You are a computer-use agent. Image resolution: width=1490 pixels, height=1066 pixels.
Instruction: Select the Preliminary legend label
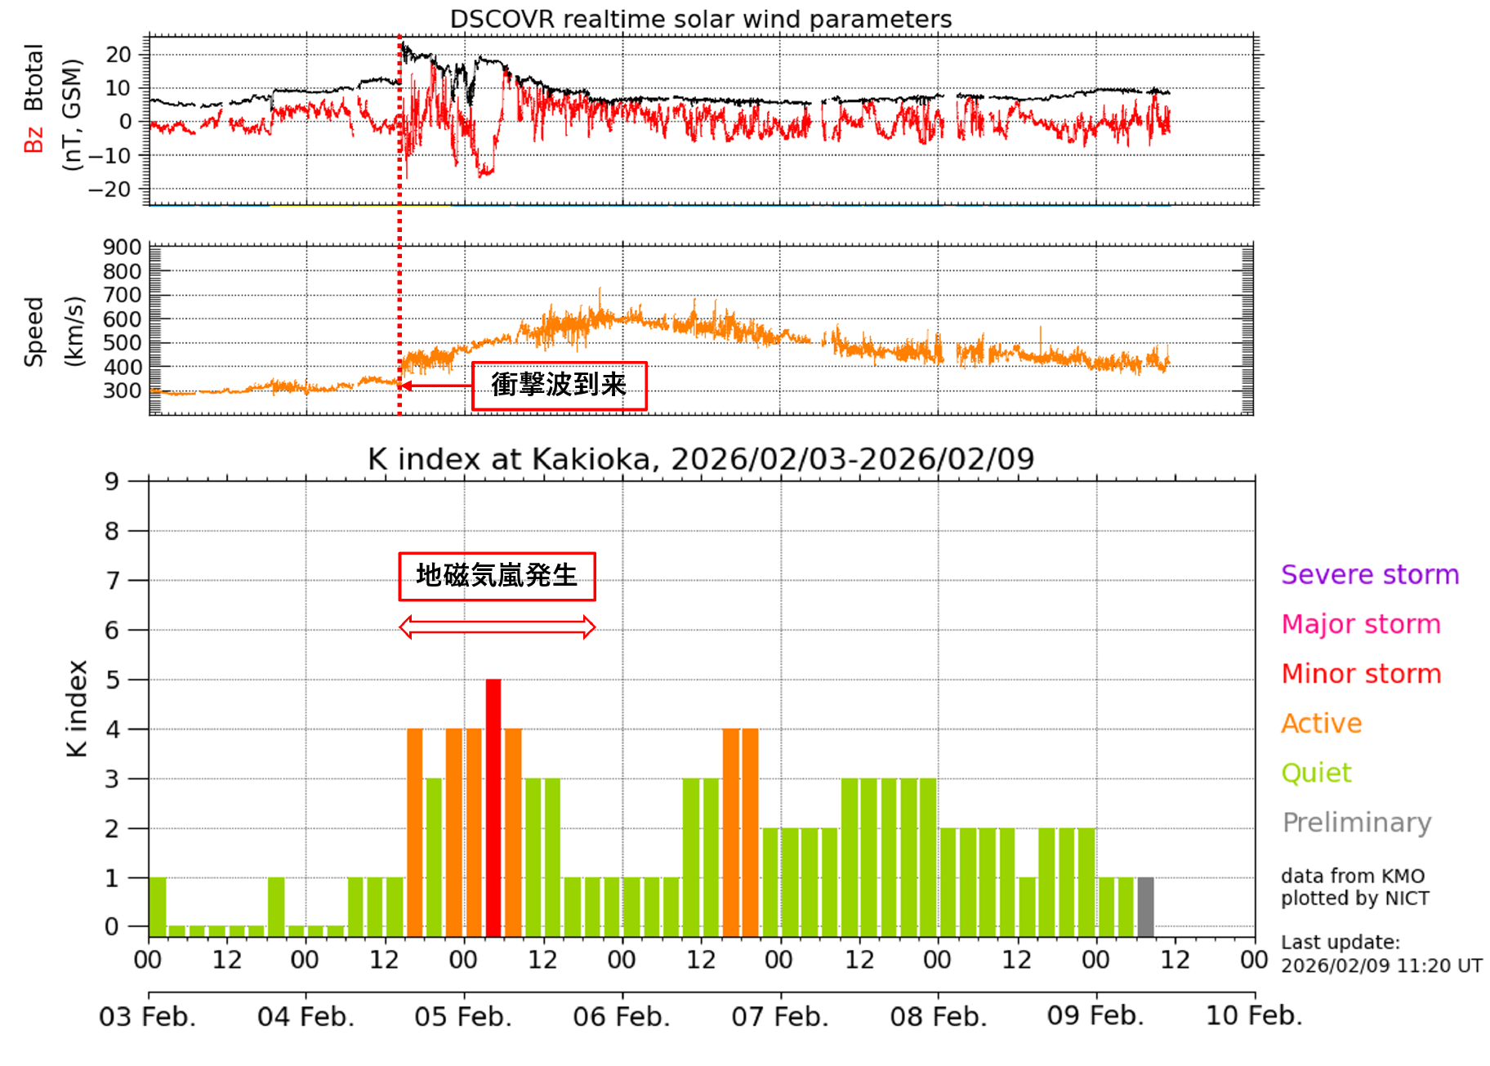point(1356,823)
